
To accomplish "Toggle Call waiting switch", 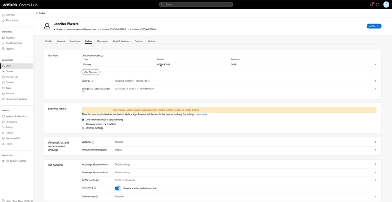I will tap(118, 188).
